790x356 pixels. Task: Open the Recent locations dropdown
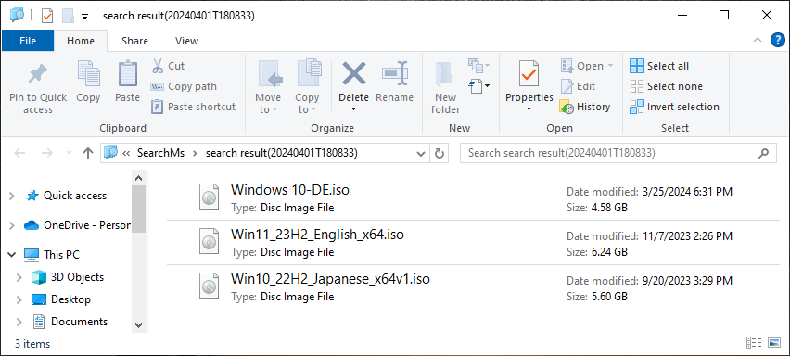[x=69, y=153]
